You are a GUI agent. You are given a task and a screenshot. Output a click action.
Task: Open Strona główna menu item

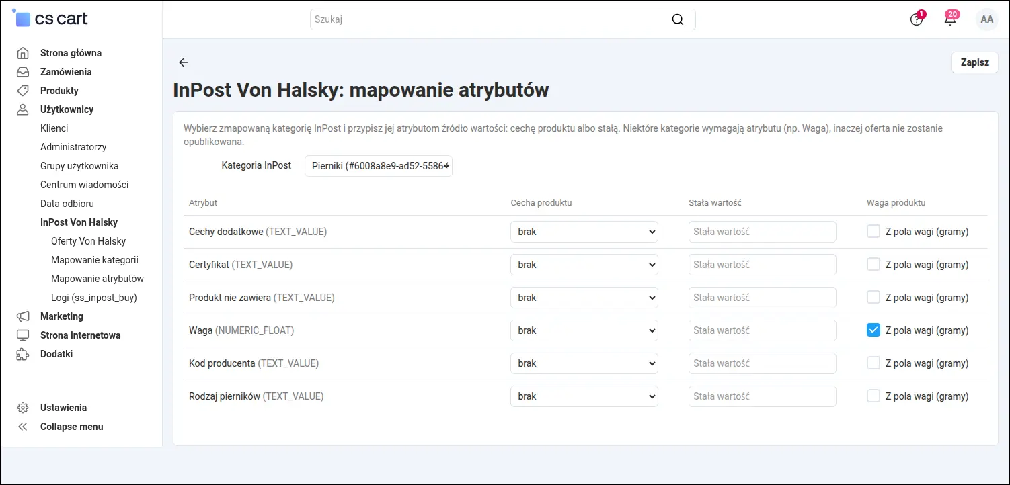[x=71, y=53]
